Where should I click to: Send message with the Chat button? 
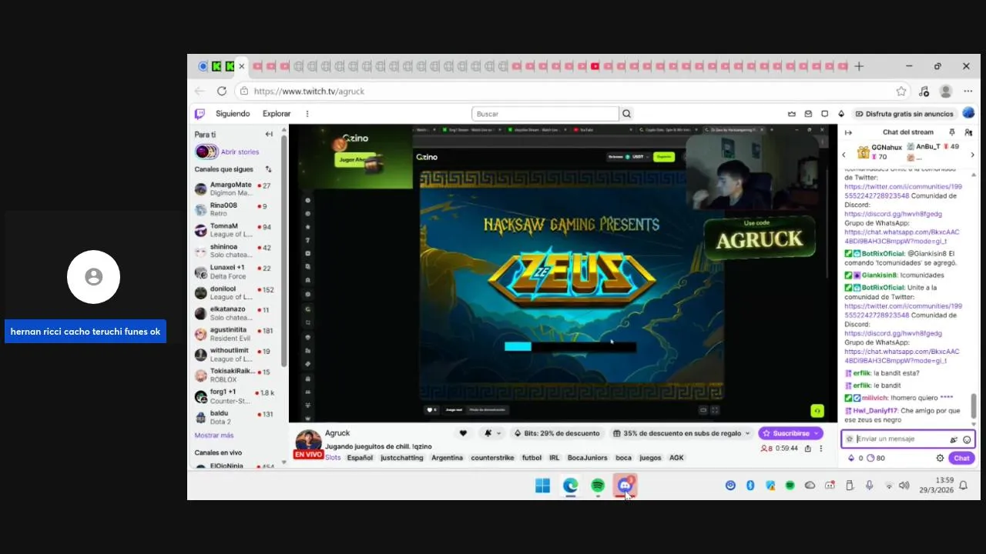(x=961, y=458)
